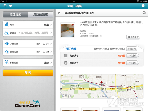Tap room number 2 badge
Screen dimensions: 148x111
(66, 63)
